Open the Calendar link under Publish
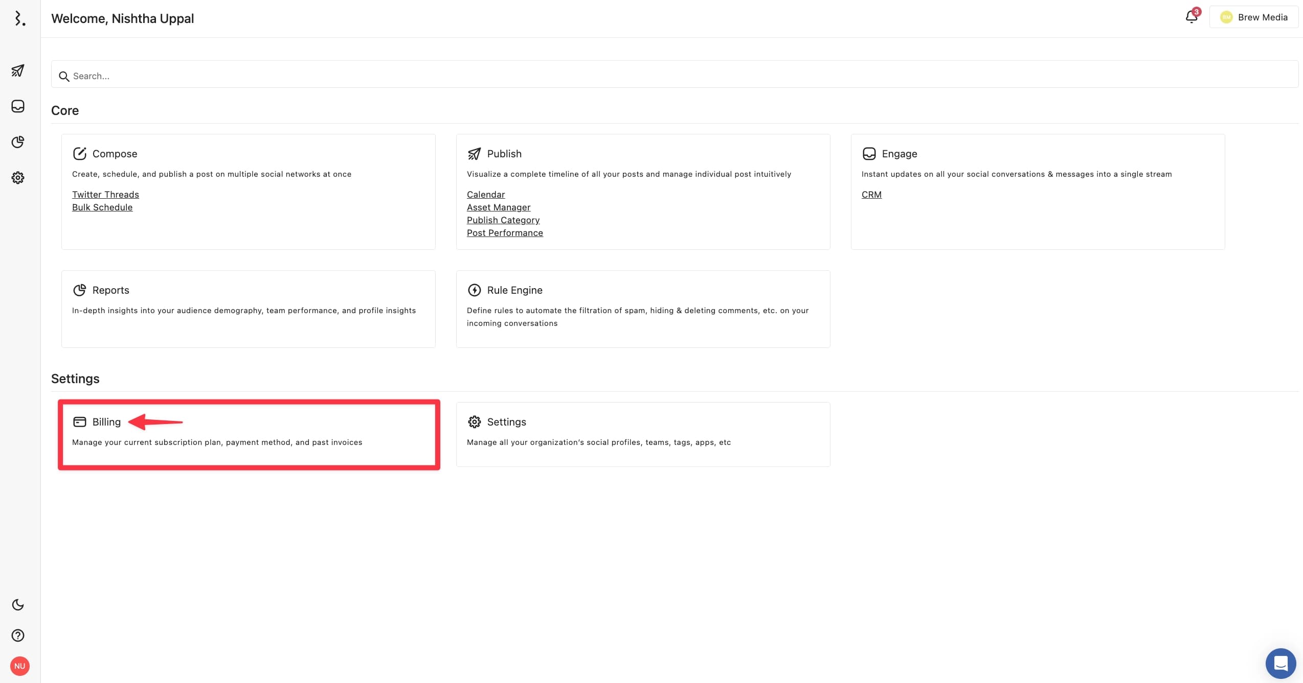 tap(485, 195)
